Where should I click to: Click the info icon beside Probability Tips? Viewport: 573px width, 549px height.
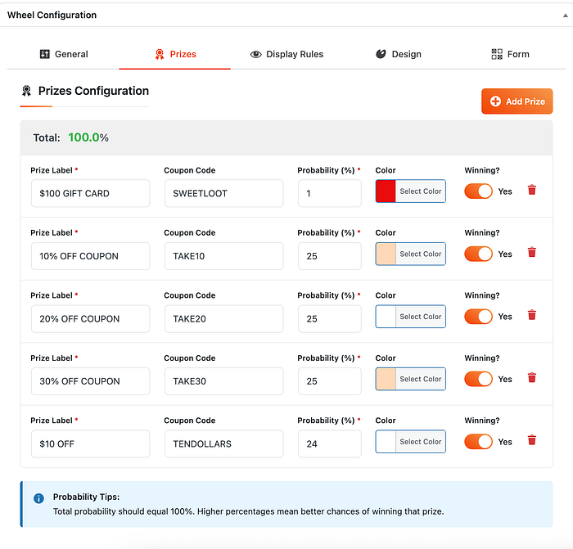click(38, 498)
